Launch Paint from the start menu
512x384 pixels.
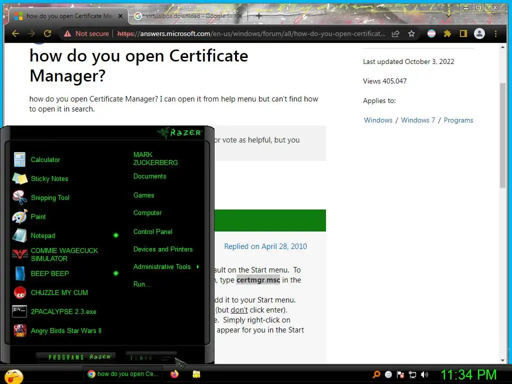(x=38, y=216)
